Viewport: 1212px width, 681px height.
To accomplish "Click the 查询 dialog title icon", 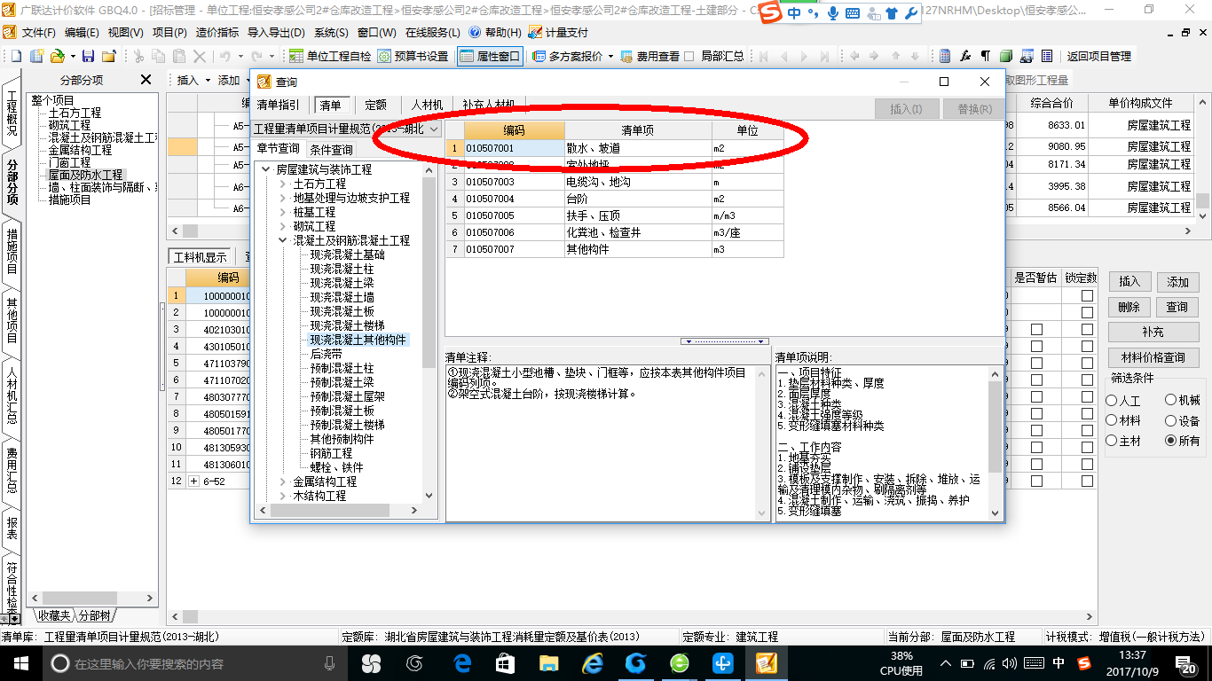I will (264, 82).
